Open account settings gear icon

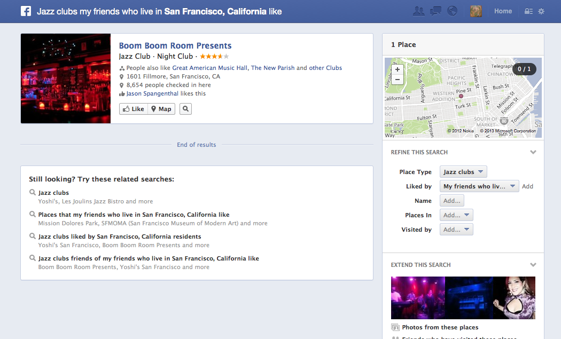[x=541, y=11]
